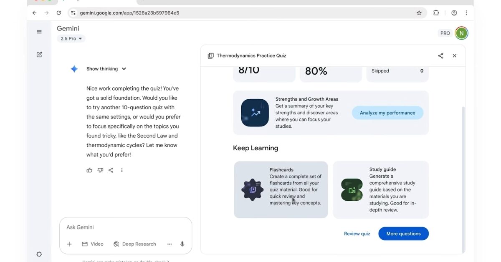Close the Thermodynamics Practice Quiz panel
The image size is (501, 262).
point(455,56)
